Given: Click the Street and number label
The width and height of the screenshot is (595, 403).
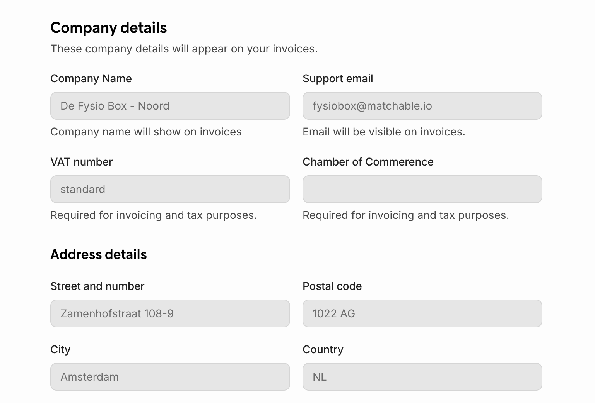Looking at the screenshot, I should 97,286.
